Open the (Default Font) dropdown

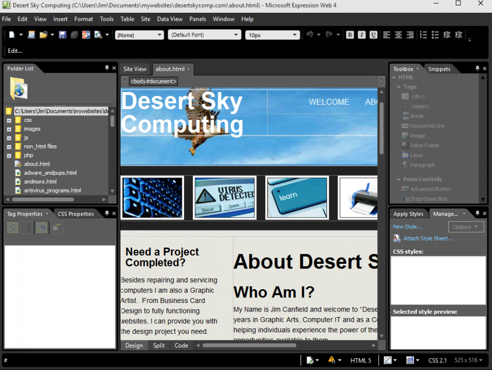pos(205,35)
